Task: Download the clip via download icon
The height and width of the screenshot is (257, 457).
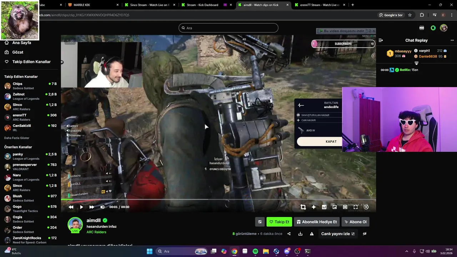Action: point(300,234)
